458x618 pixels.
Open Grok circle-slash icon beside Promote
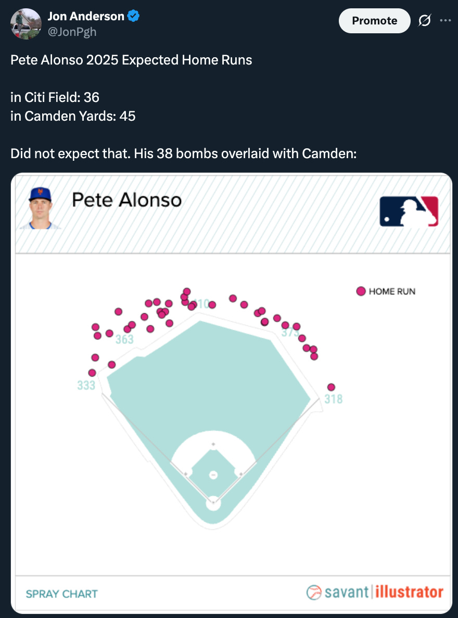(425, 20)
